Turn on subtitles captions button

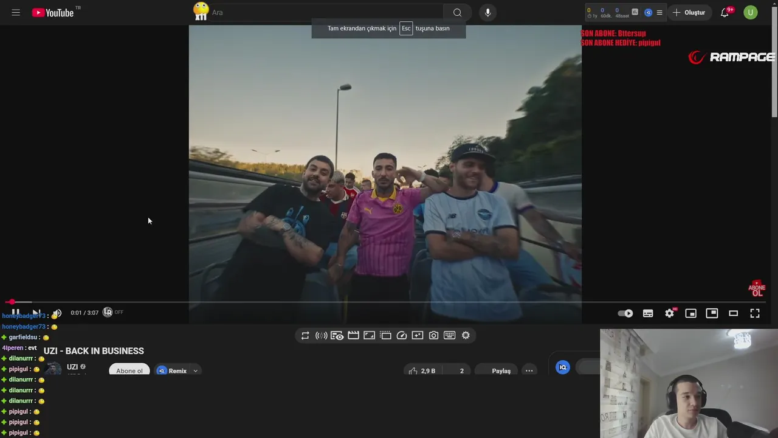click(648, 313)
